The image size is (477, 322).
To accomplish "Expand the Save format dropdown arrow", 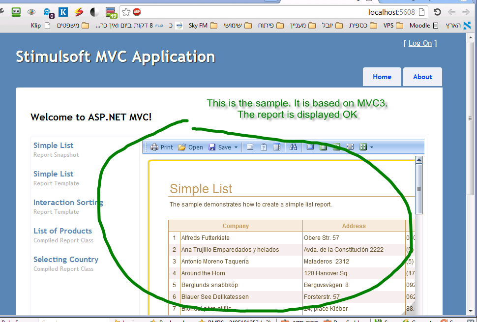I will coord(236,147).
